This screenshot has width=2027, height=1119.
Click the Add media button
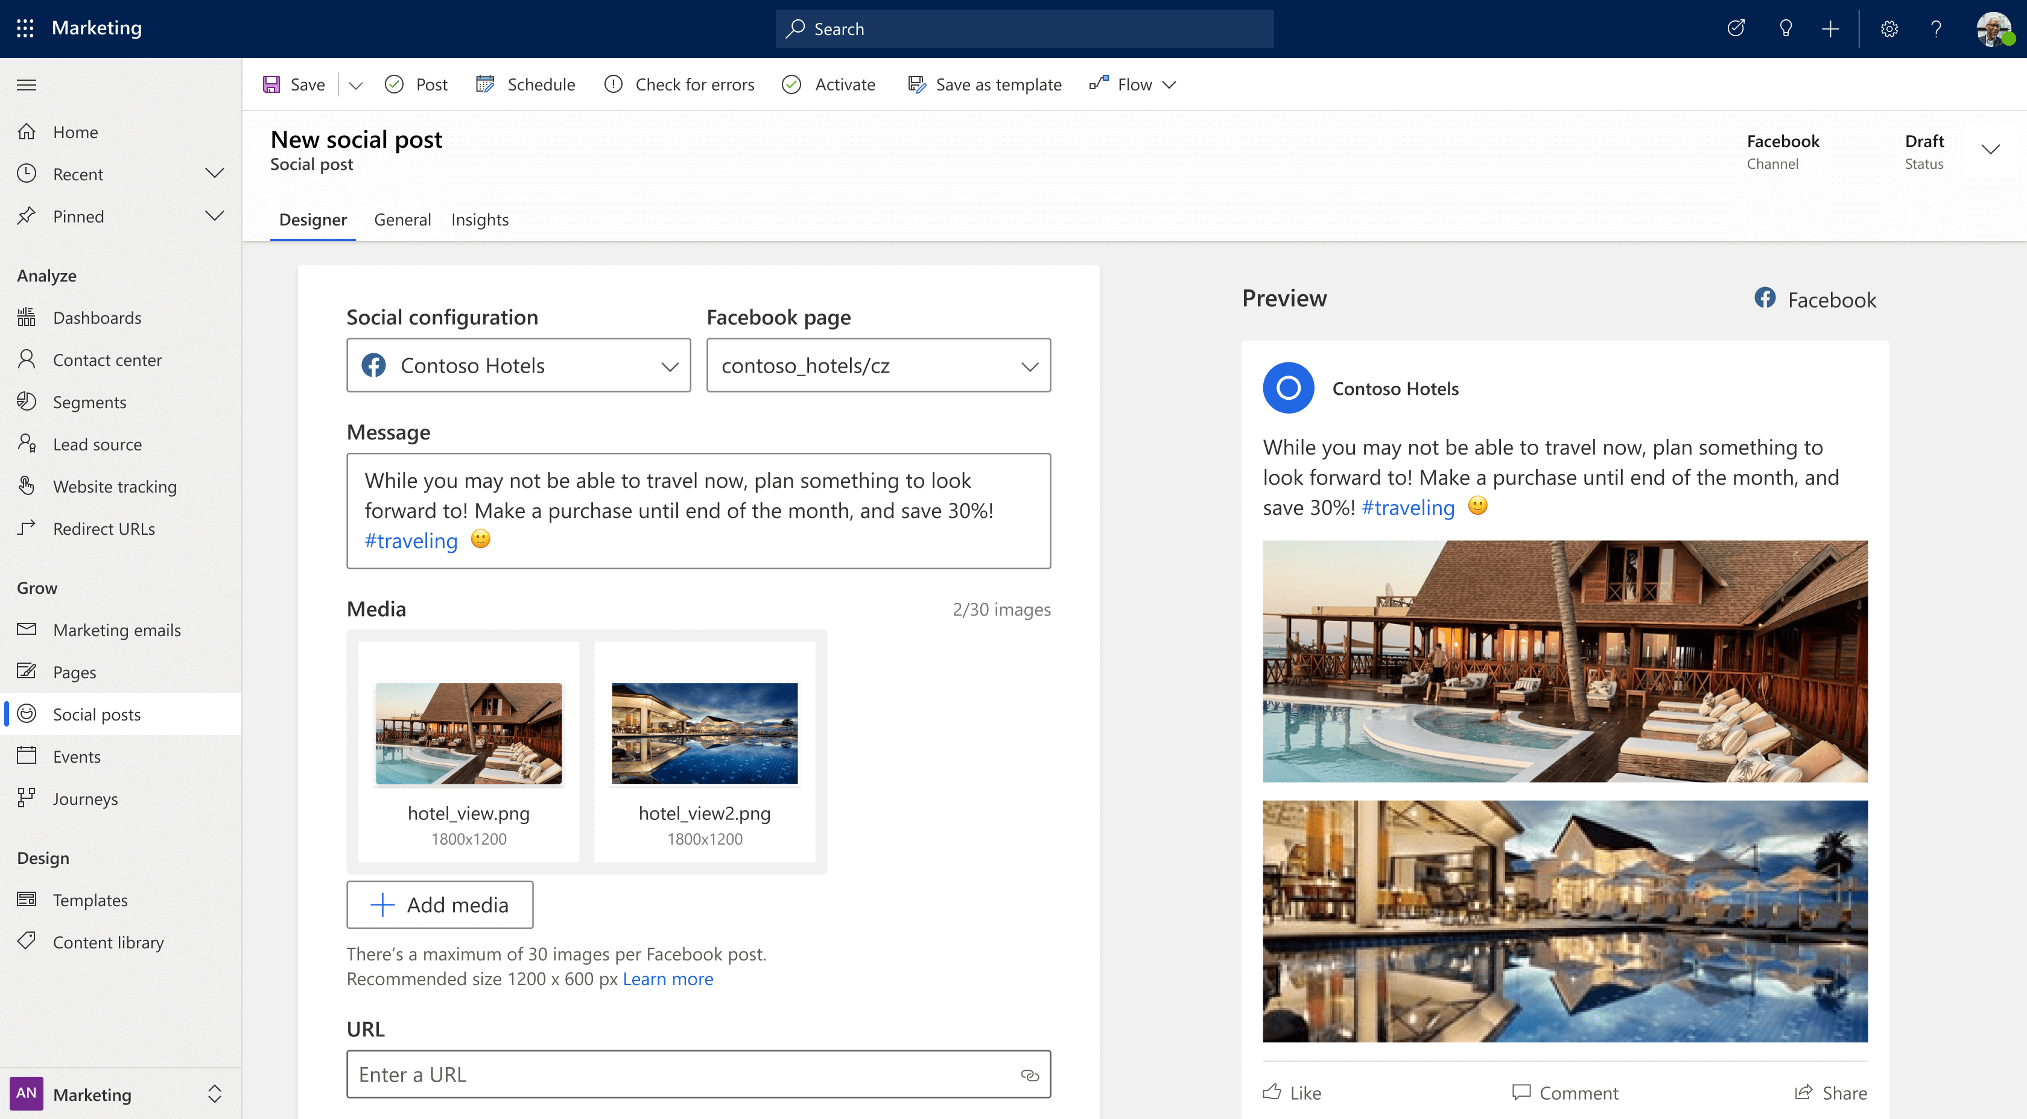click(439, 904)
